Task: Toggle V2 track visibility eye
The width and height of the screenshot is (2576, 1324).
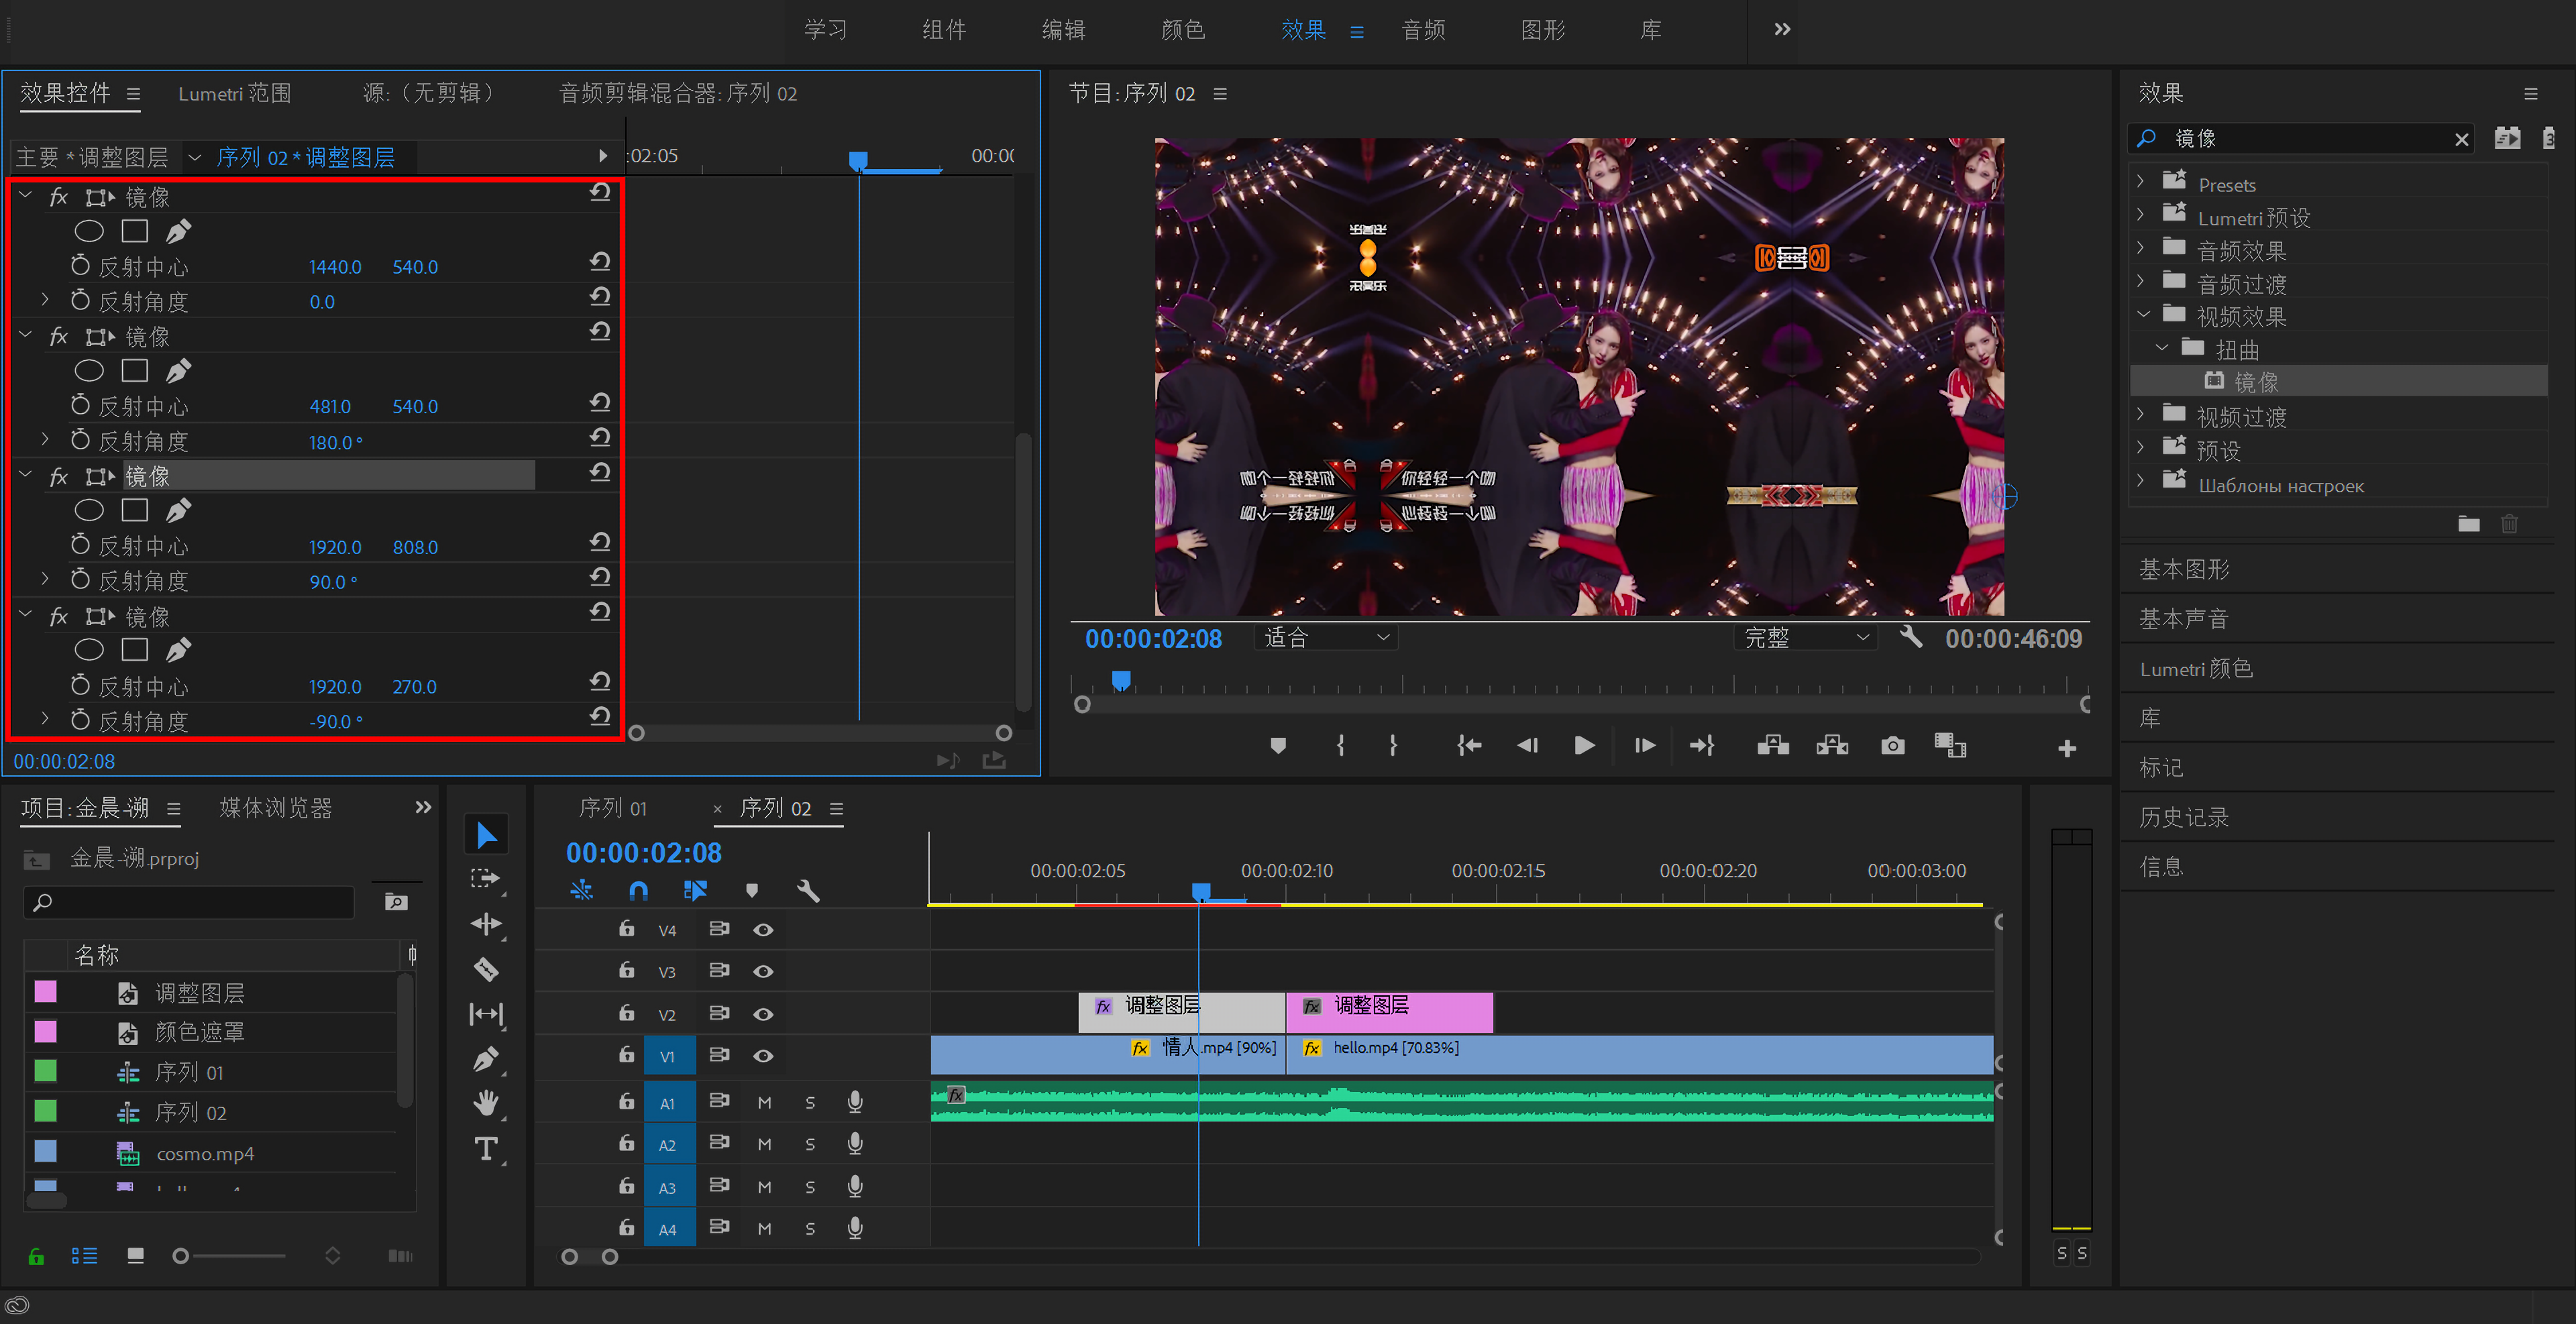Action: [x=763, y=1014]
